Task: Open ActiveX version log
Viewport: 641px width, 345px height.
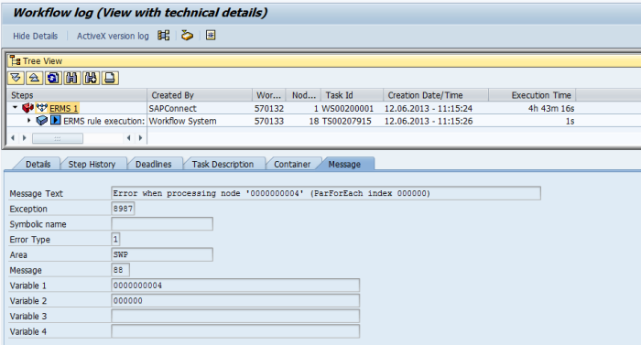Action: click(x=113, y=36)
